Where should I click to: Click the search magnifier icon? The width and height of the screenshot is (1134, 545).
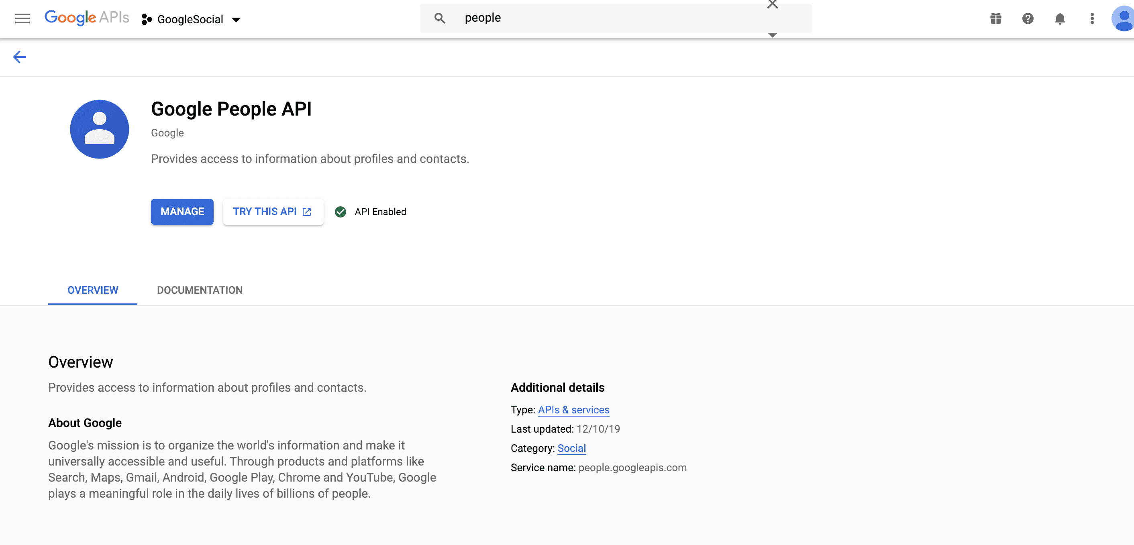coord(439,18)
